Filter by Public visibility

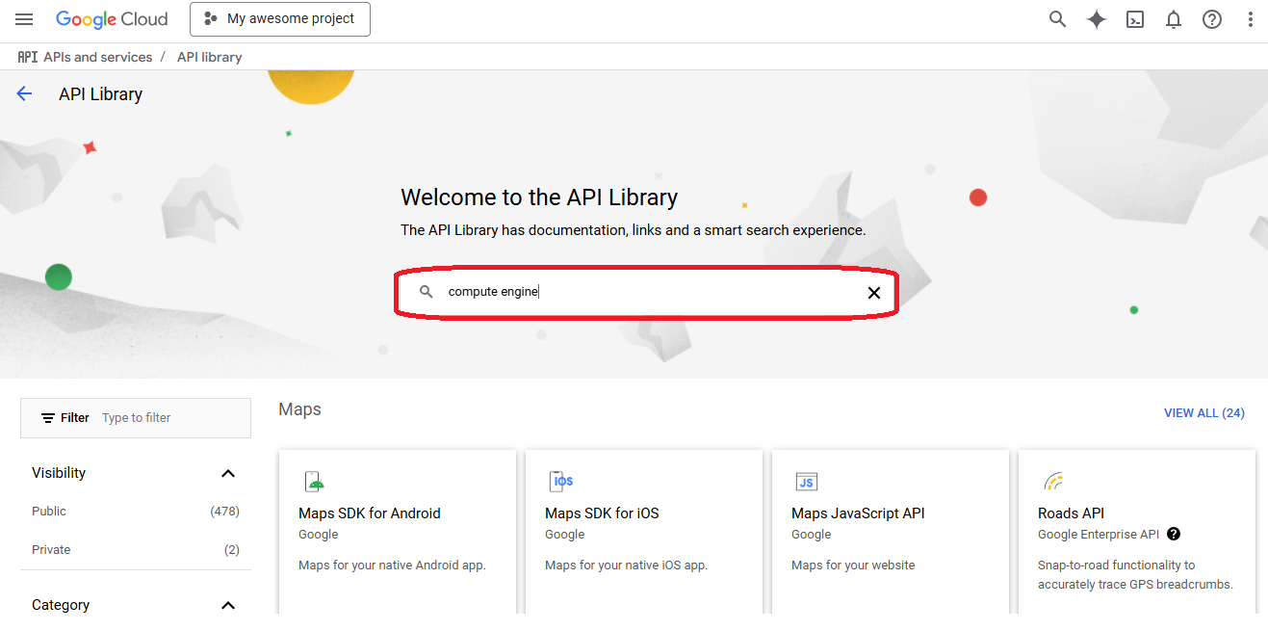(x=49, y=512)
